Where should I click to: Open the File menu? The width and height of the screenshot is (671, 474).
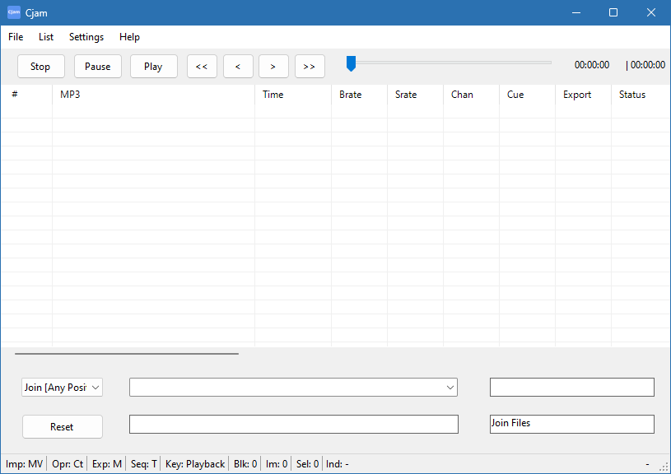tap(15, 36)
